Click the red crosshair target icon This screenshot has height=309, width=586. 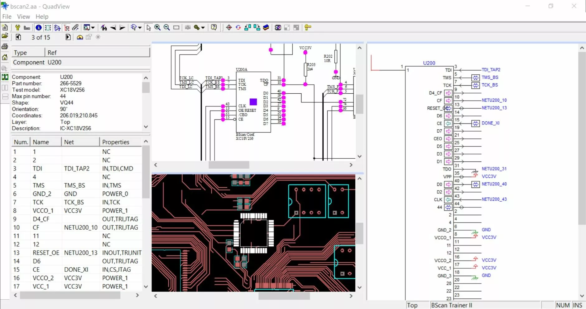tap(229, 27)
